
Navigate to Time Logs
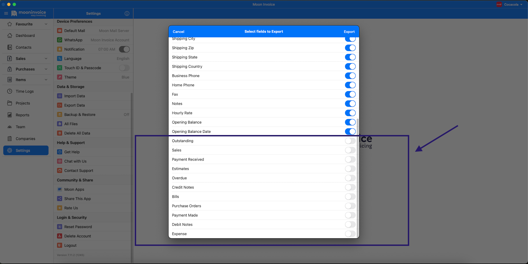point(25,91)
